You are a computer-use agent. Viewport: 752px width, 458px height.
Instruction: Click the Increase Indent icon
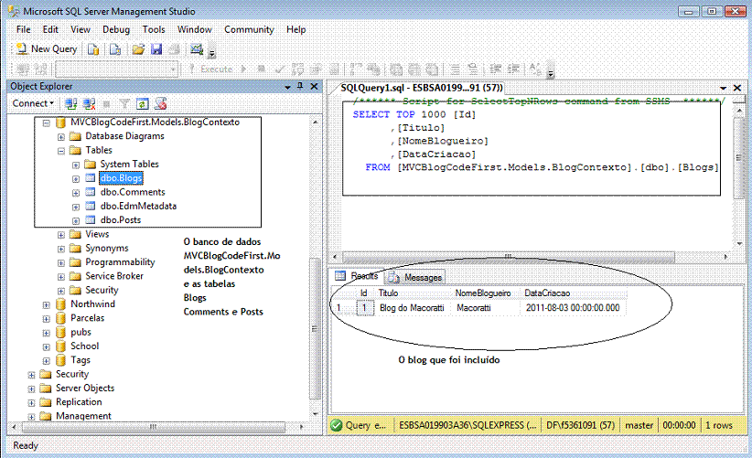point(513,69)
